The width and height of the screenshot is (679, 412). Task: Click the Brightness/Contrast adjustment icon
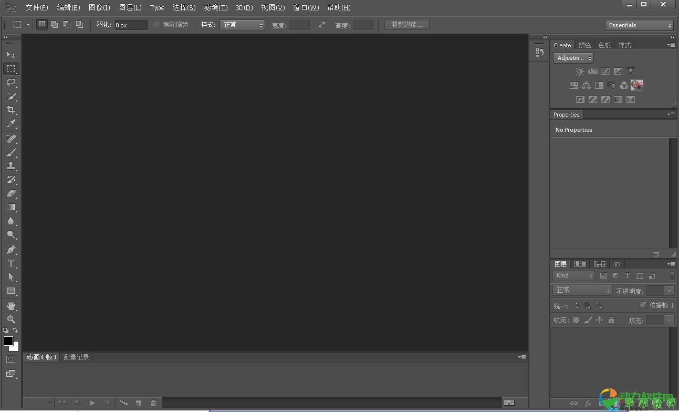tap(580, 71)
